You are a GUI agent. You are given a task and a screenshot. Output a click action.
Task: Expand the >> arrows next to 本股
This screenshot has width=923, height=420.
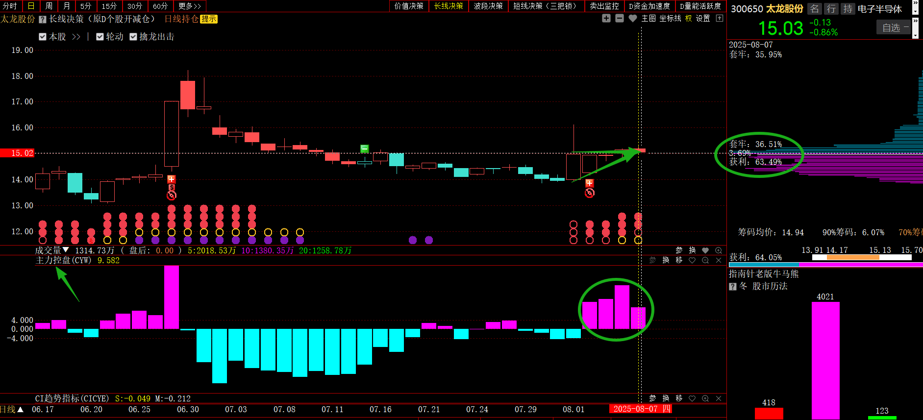76,37
